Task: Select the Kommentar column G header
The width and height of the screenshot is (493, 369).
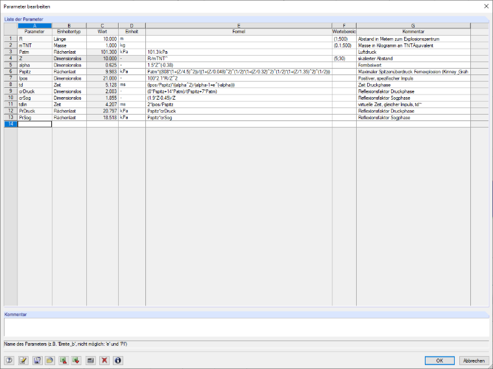Action: pyautogui.click(x=413, y=26)
